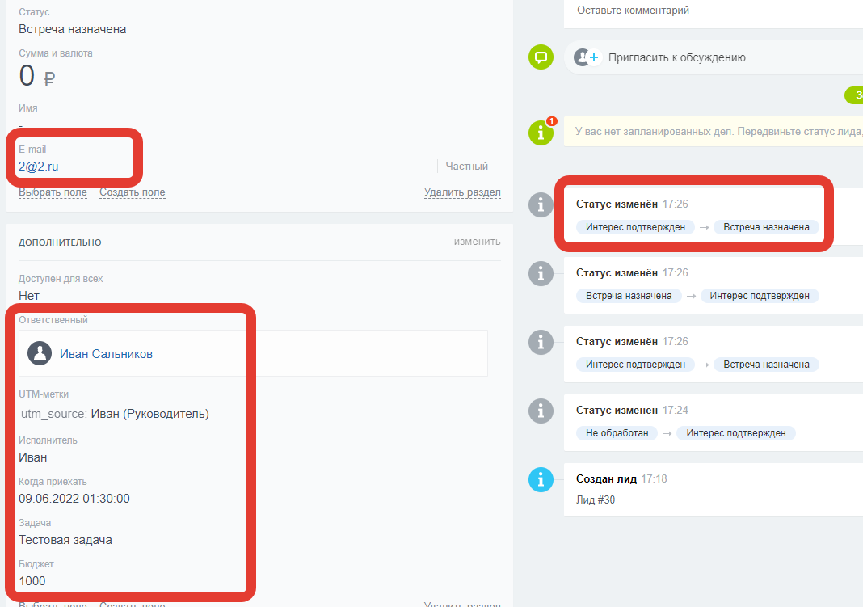Viewport: 863px width, 607px height.
Task: Click the 2@2.ru email link
Action: click(39, 167)
